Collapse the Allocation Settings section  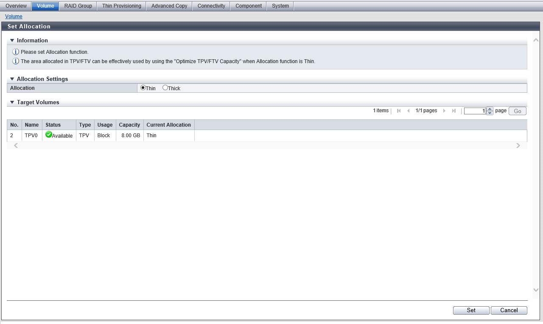pos(12,79)
